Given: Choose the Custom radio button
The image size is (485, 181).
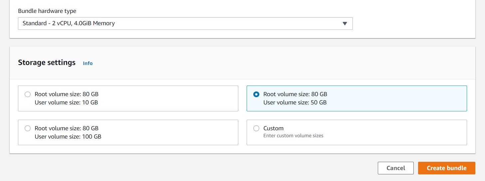Looking at the screenshot, I should coord(256,128).
